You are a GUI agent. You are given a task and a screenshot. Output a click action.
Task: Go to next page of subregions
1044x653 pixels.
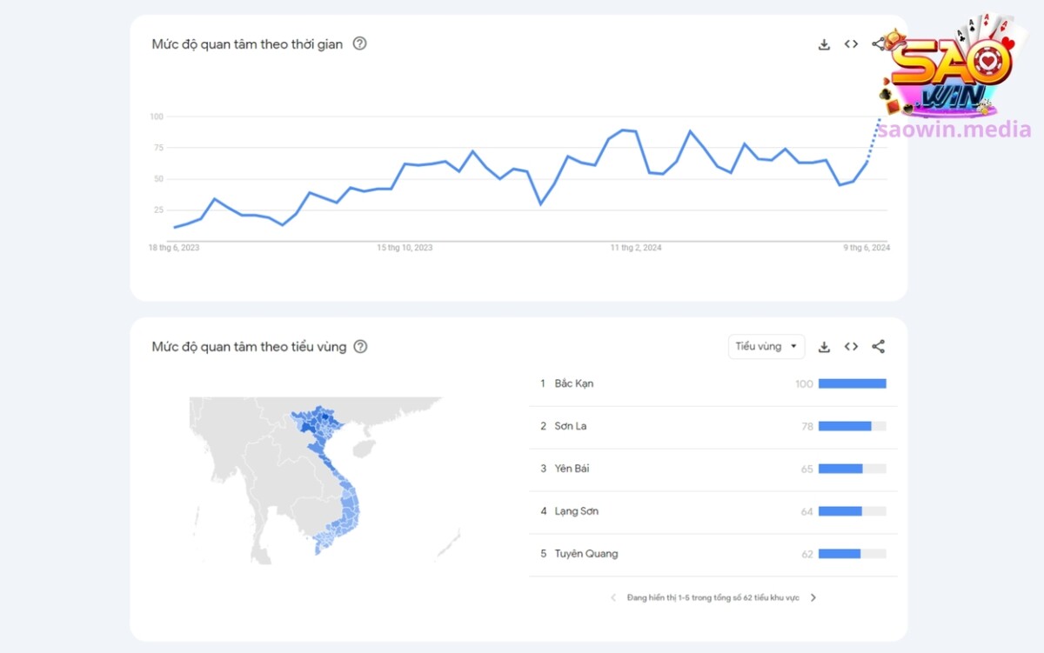(813, 597)
